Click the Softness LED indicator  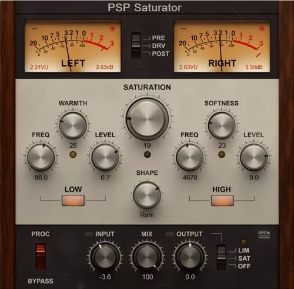pyautogui.click(x=222, y=155)
